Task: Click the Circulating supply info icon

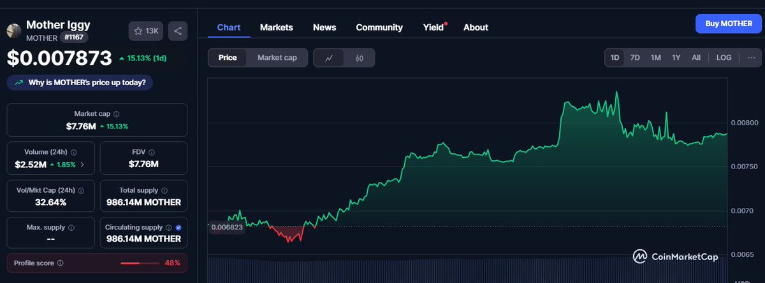Action: point(168,227)
